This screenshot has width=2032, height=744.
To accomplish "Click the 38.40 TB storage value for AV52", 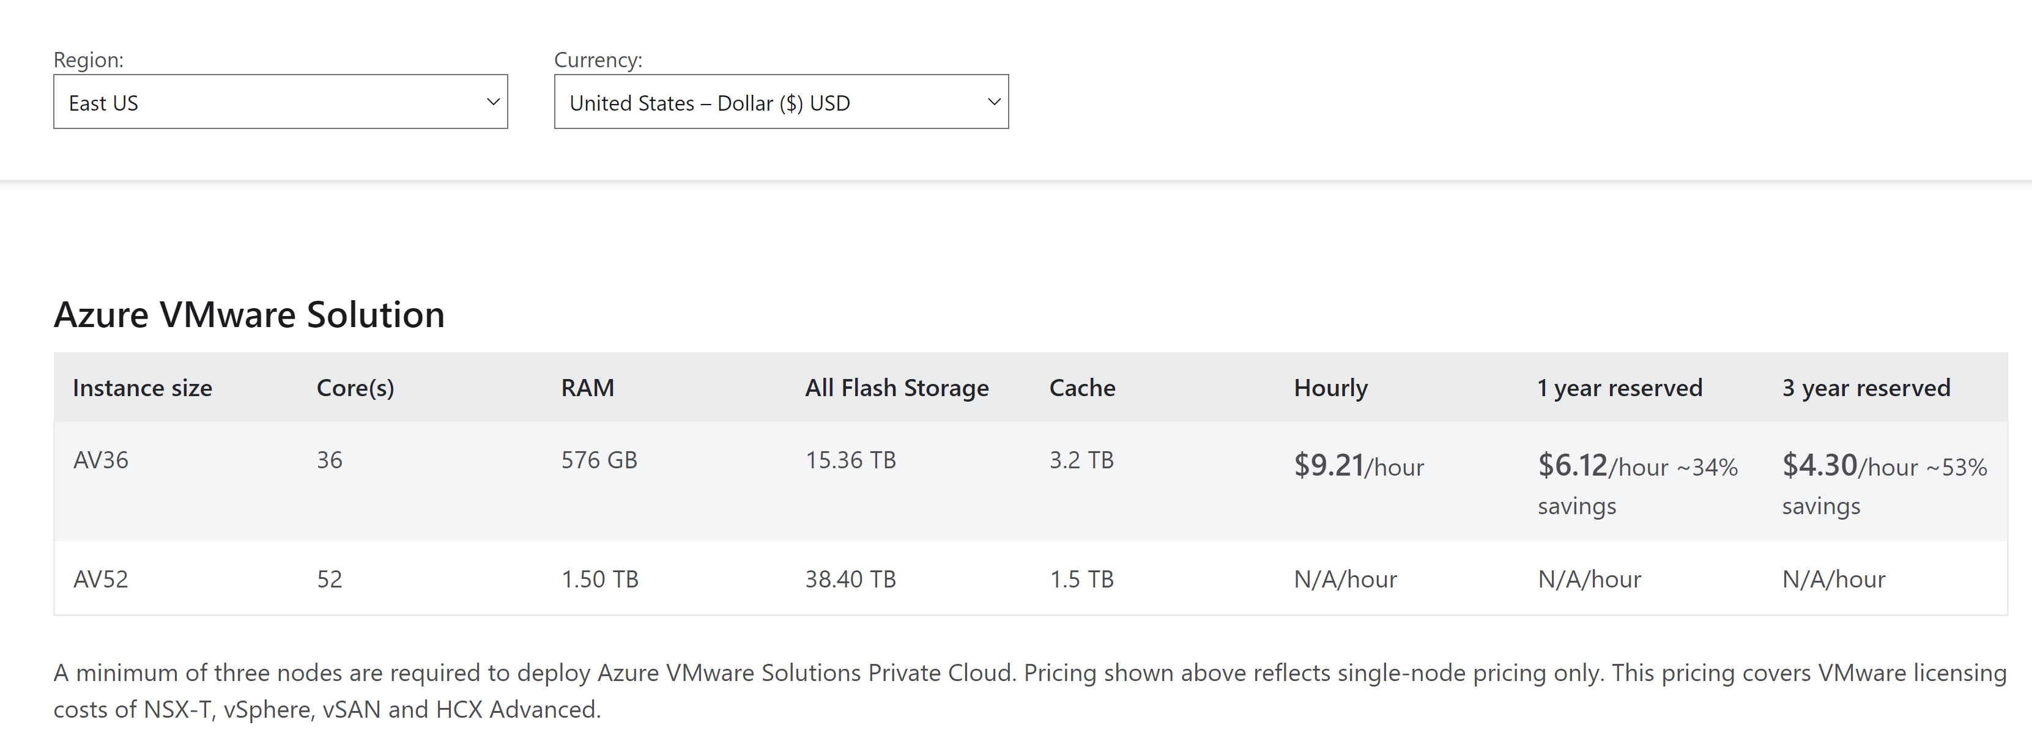I will [850, 580].
